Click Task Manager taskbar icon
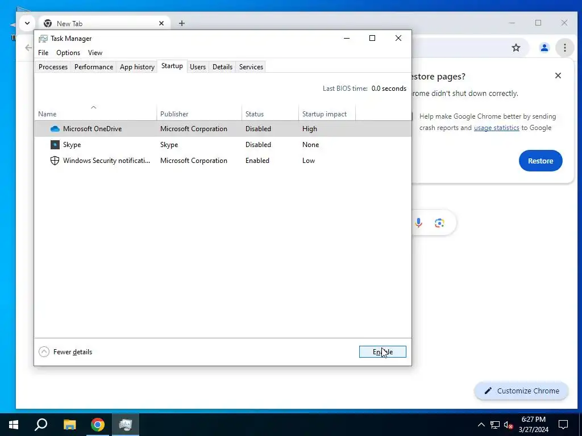Image resolution: width=582 pixels, height=436 pixels. (x=126, y=425)
